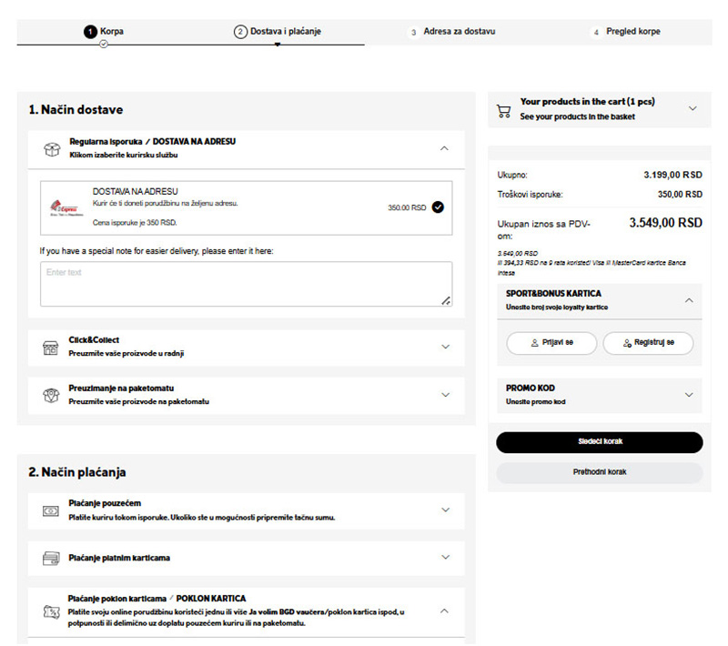Click the Click&Collect store icon
The image size is (728, 646).
(51, 347)
